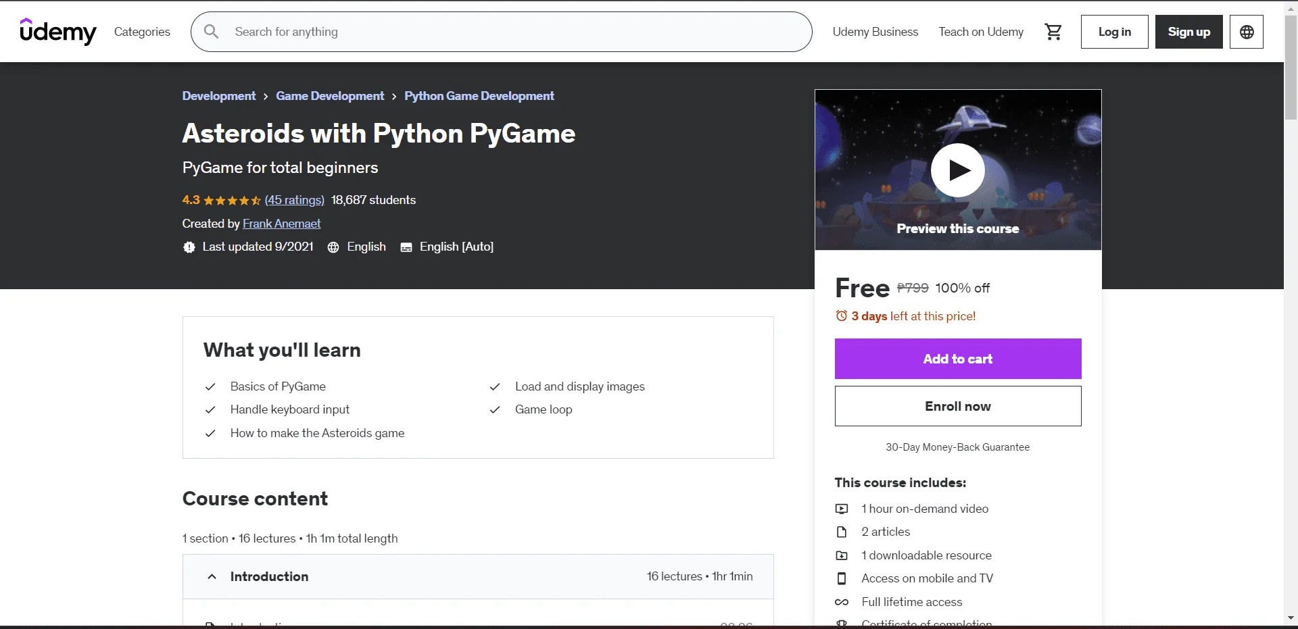Click the checkmark beside How to make the Asteroids game

click(x=210, y=433)
